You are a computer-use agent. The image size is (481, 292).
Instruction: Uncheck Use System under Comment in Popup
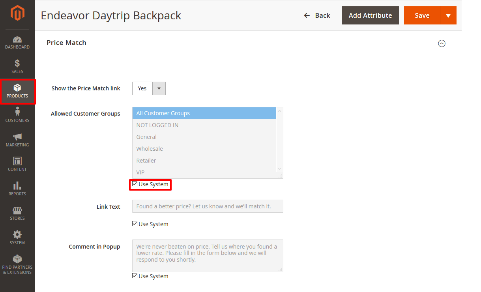(x=135, y=276)
